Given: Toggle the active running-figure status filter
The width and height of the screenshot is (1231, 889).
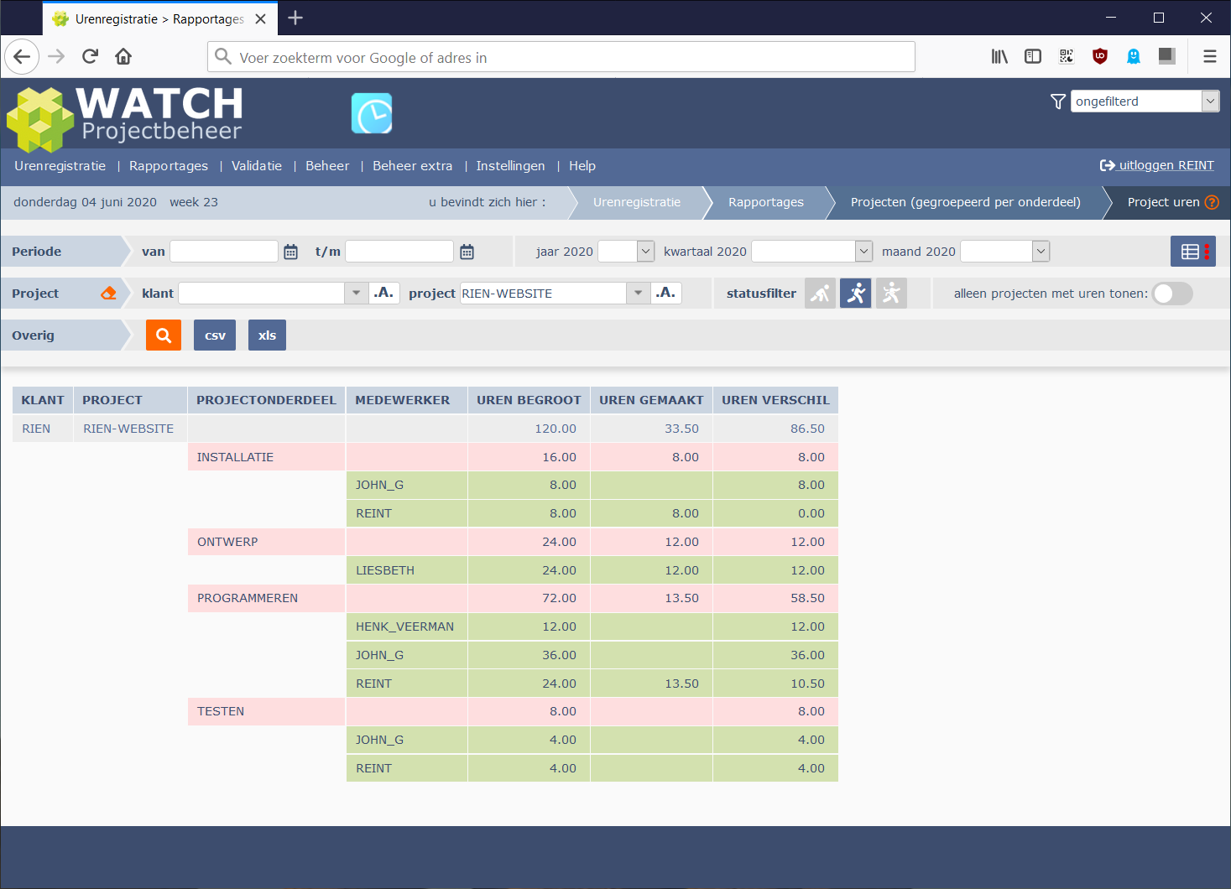Looking at the screenshot, I should 855,294.
